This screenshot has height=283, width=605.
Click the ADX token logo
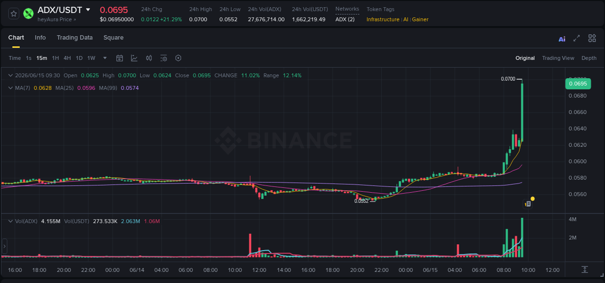tap(29, 14)
